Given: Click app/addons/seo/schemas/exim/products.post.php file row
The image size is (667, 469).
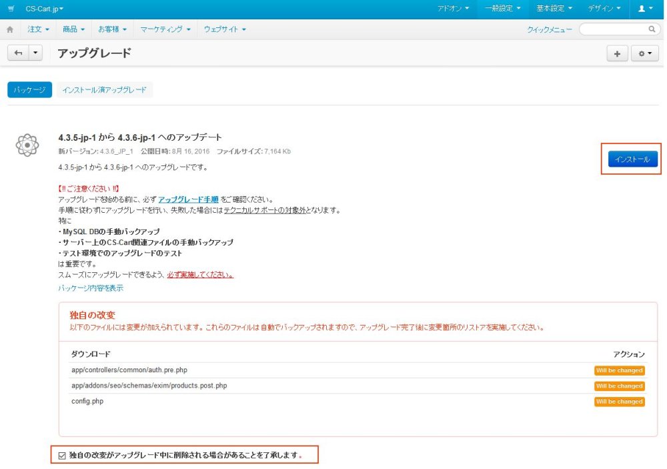Looking at the screenshot, I should [358, 386].
